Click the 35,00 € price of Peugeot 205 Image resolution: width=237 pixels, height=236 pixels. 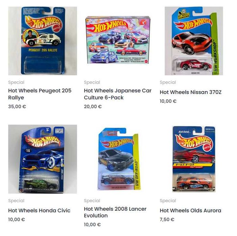coord(17,106)
